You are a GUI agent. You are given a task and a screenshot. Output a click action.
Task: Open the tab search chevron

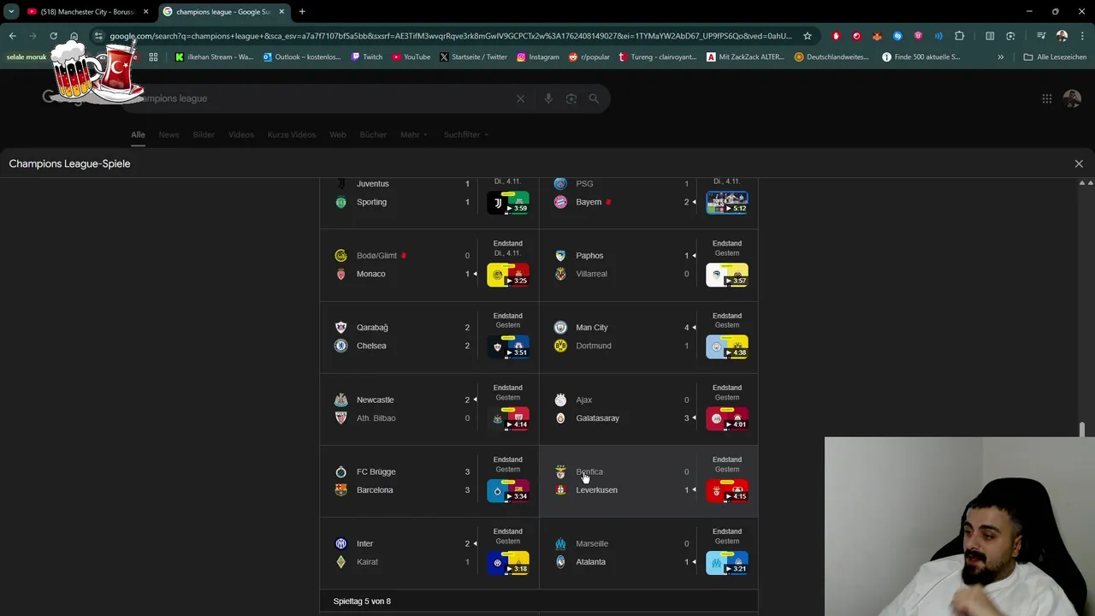11,12
